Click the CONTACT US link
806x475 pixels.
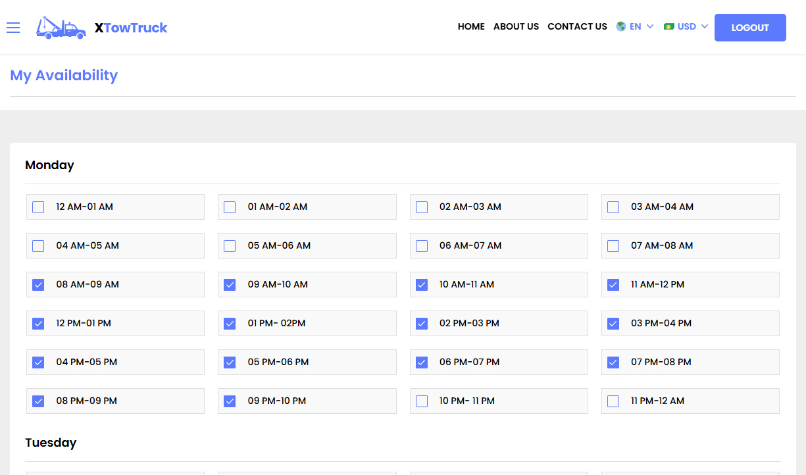point(577,27)
